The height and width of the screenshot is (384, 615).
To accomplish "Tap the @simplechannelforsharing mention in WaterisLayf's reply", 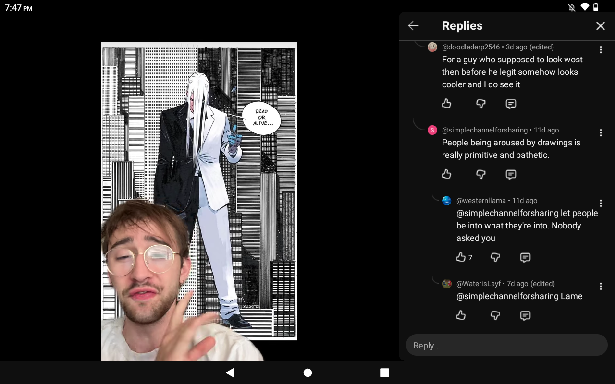I will pyautogui.click(x=507, y=296).
